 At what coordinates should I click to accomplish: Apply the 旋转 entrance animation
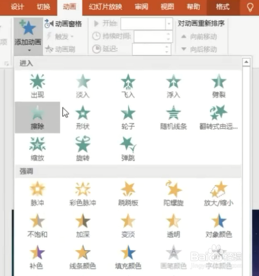pos(83,149)
